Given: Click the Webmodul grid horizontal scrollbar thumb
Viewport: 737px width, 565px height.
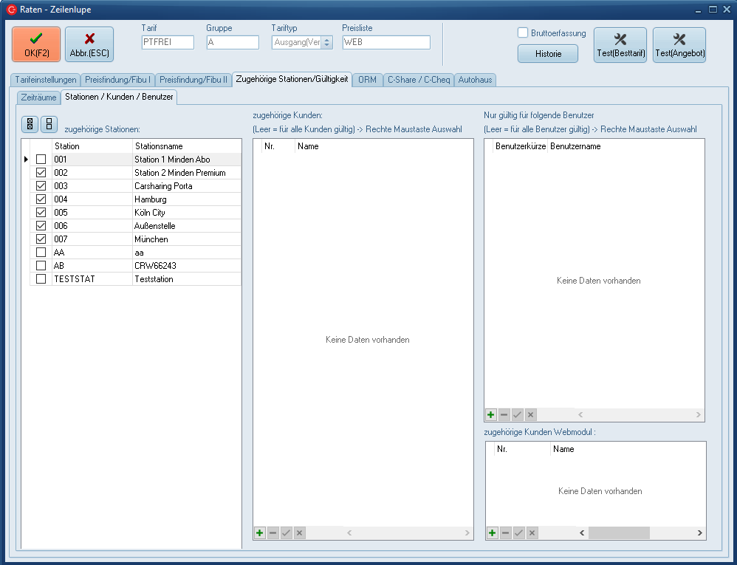Looking at the screenshot, I should point(619,533).
